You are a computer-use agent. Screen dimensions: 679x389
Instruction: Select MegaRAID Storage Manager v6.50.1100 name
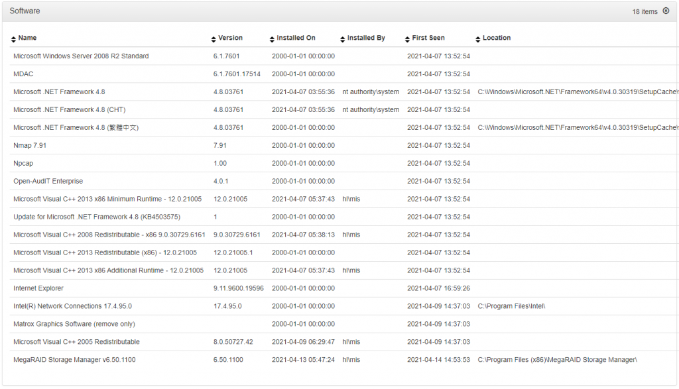tap(74, 360)
